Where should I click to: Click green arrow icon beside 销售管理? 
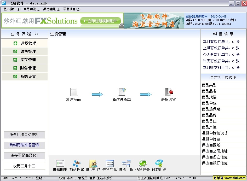(15, 51)
